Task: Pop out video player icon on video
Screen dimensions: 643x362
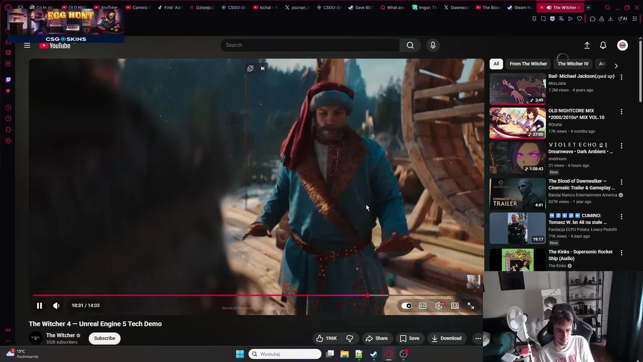Action: (250, 68)
